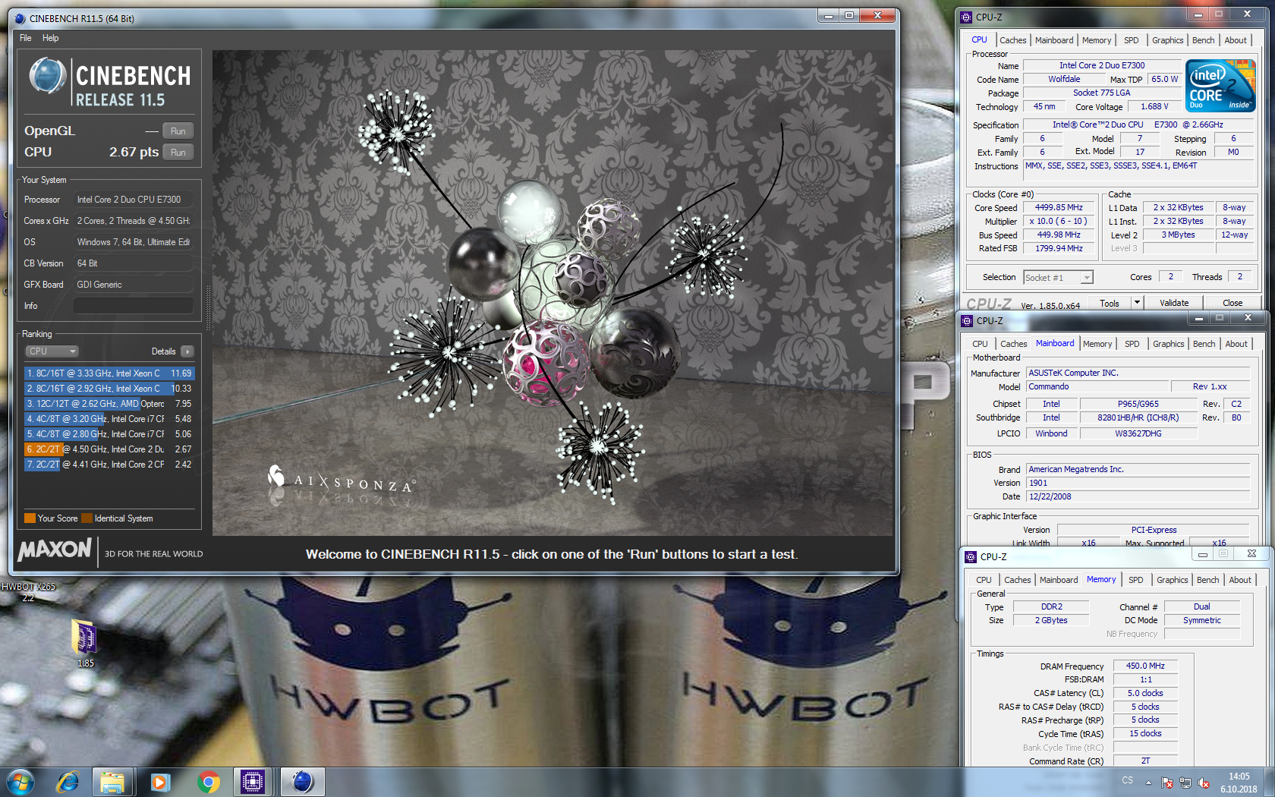Screen dimensions: 1275x797
Task: Open the CPU ranking type dropdown
Action: coord(52,351)
